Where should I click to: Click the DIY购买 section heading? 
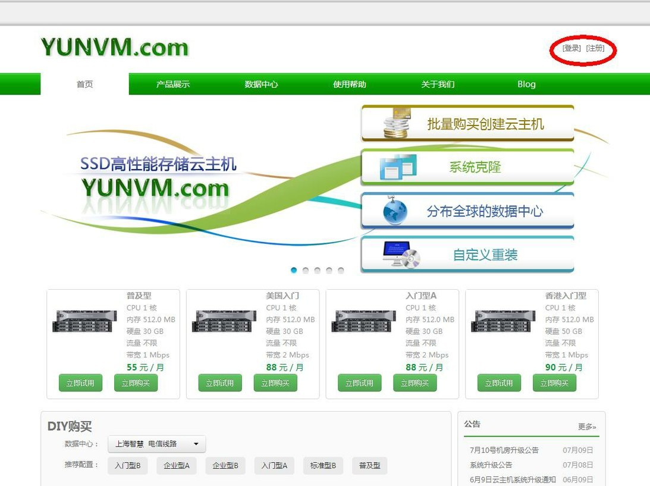pyautogui.click(x=70, y=427)
